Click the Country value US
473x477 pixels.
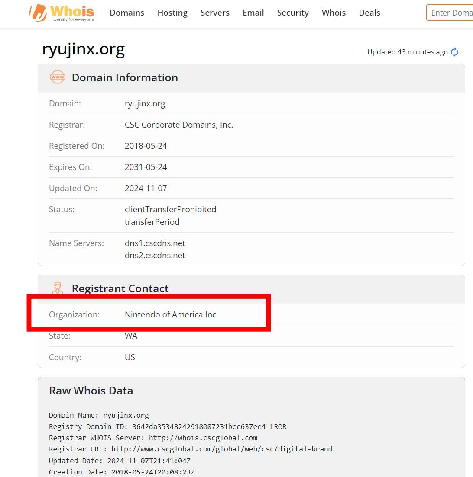click(130, 357)
